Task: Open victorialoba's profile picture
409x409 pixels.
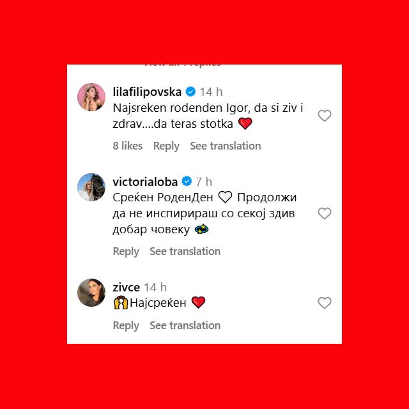Action: [91, 187]
